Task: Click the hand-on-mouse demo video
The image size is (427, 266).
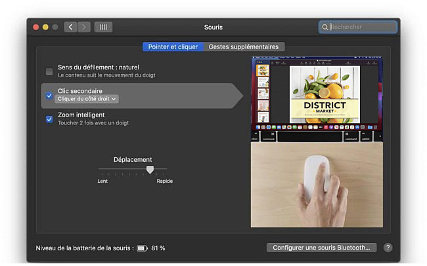Action: click(x=317, y=185)
